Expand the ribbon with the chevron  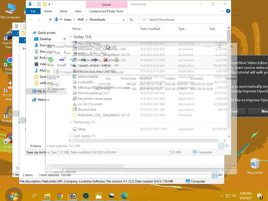[222, 11]
